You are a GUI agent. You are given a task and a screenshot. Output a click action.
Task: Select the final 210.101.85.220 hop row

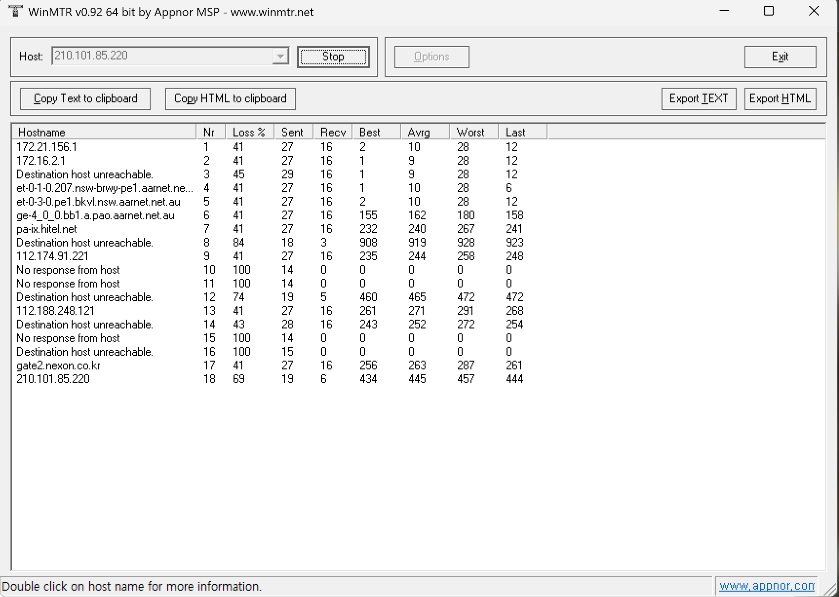coord(280,379)
